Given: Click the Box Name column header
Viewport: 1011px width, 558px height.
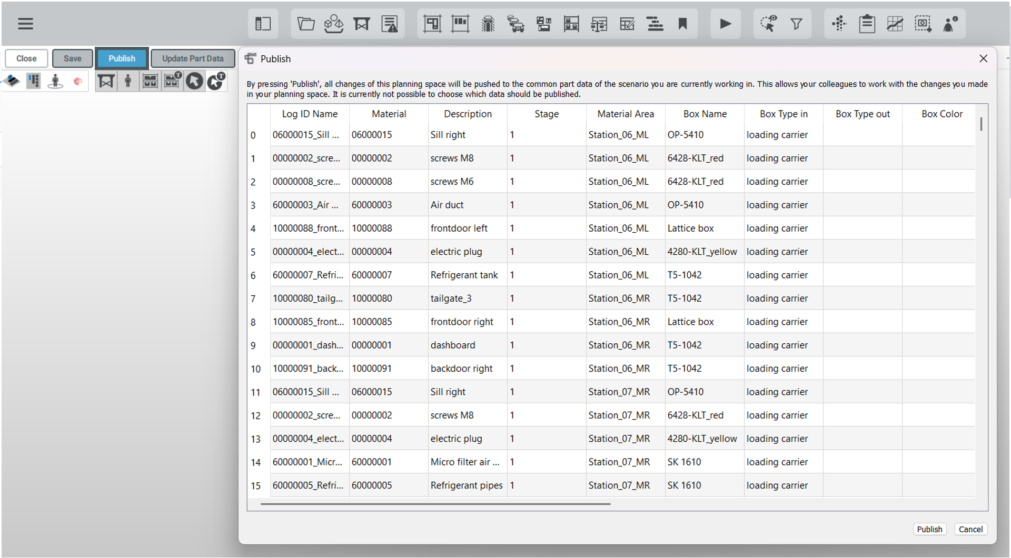Looking at the screenshot, I should tap(705, 114).
